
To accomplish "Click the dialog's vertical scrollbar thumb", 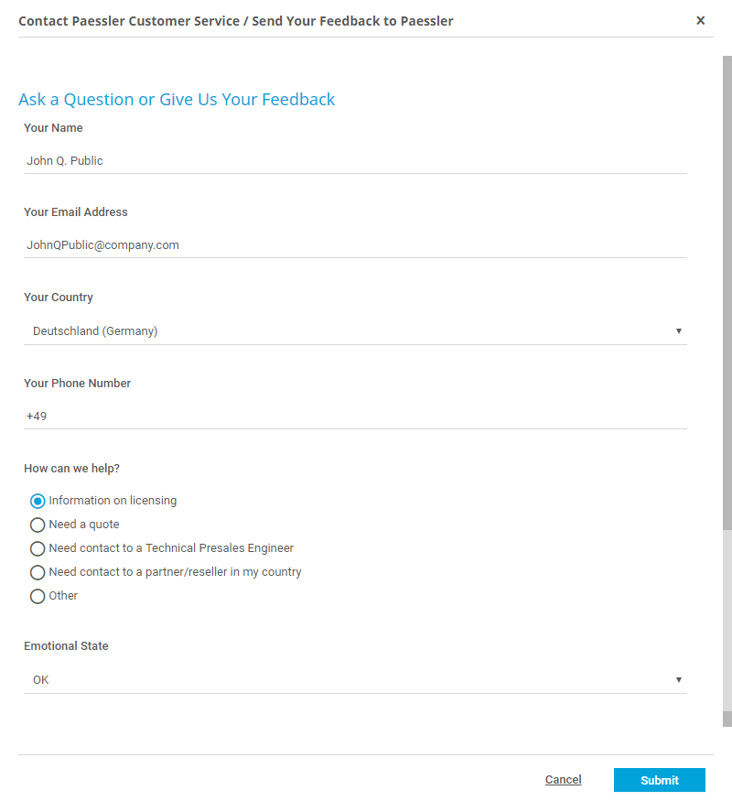I will (x=727, y=293).
